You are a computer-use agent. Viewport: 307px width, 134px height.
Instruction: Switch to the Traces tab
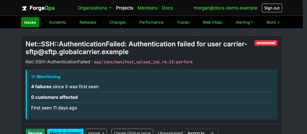pyautogui.click(x=183, y=22)
